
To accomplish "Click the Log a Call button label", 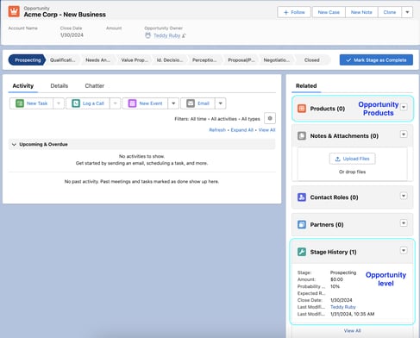I will (93, 103).
